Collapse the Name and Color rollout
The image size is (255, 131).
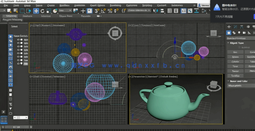tap(238, 81)
